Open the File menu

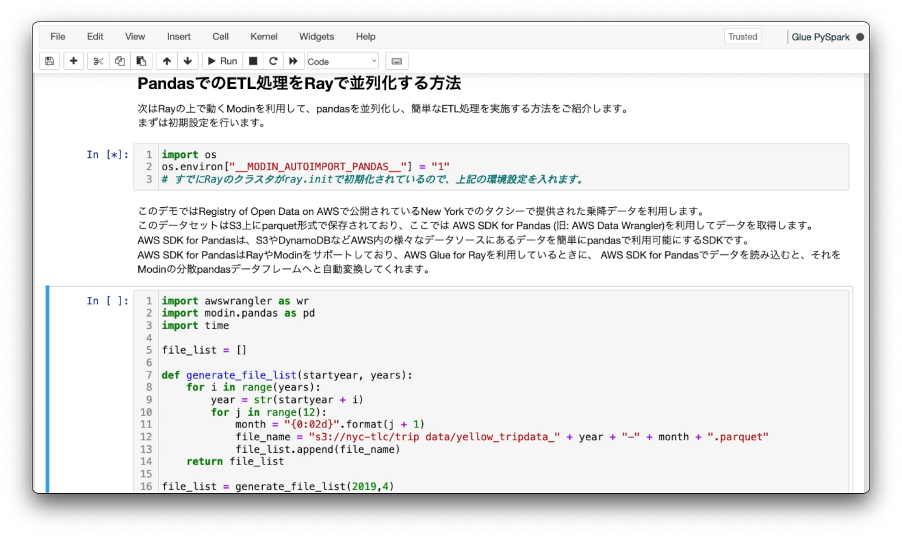[58, 37]
